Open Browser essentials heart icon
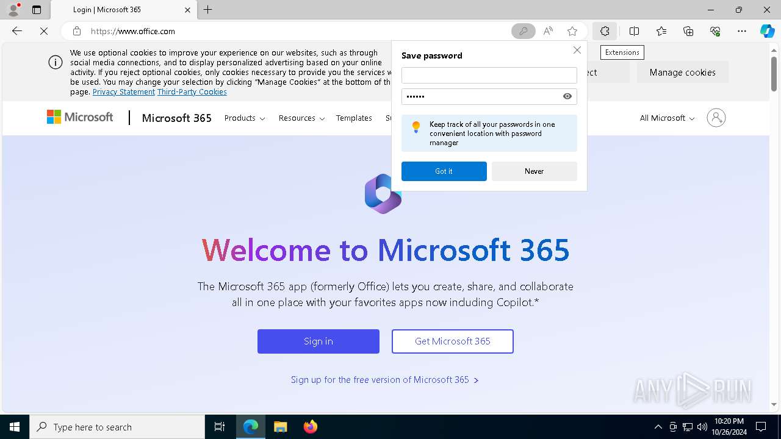This screenshot has width=781, height=439. (x=715, y=31)
